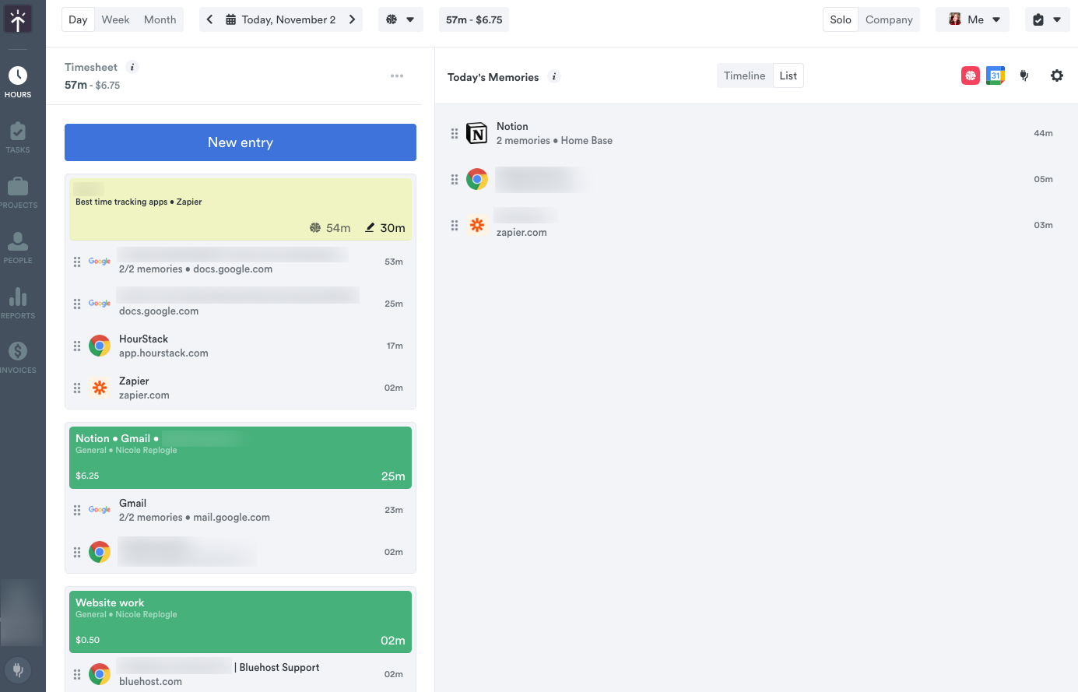The width and height of the screenshot is (1078, 692).
Task: Click the Chrome icon on the 05m memory
Action: (477, 179)
